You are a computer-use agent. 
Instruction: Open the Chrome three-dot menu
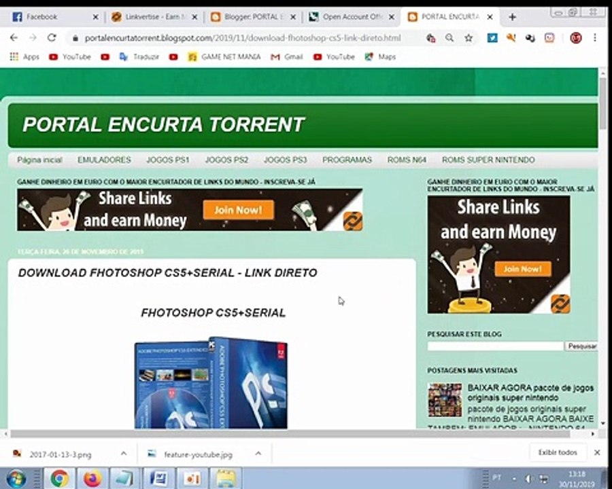click(x=595, y=38)
